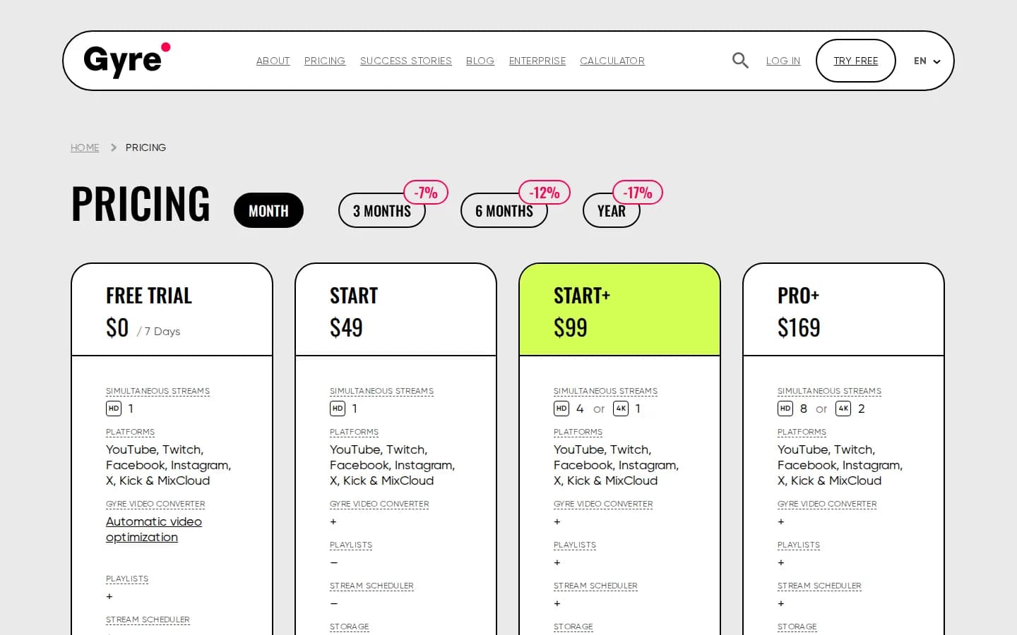Click HD icon in Start+ card
Viewport: 1017px width, 635px height.
(561, 409)
